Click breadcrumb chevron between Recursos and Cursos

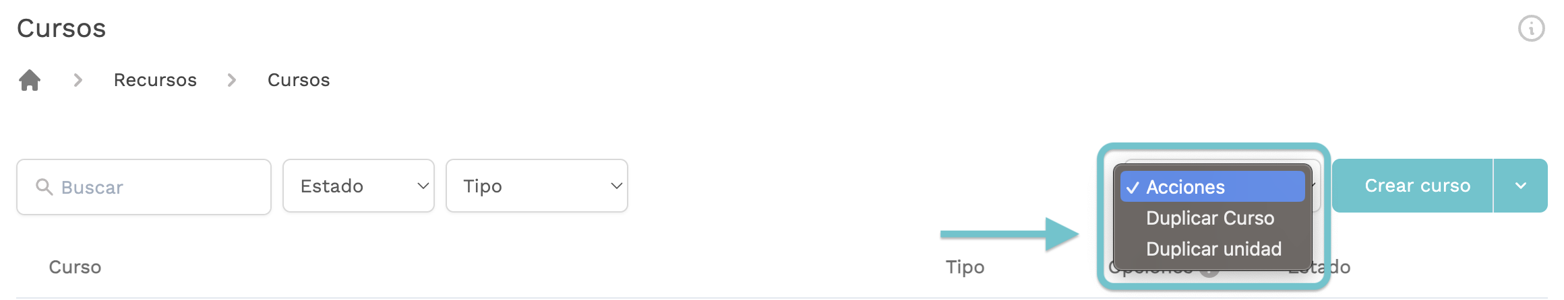click(x=232, y=80)
